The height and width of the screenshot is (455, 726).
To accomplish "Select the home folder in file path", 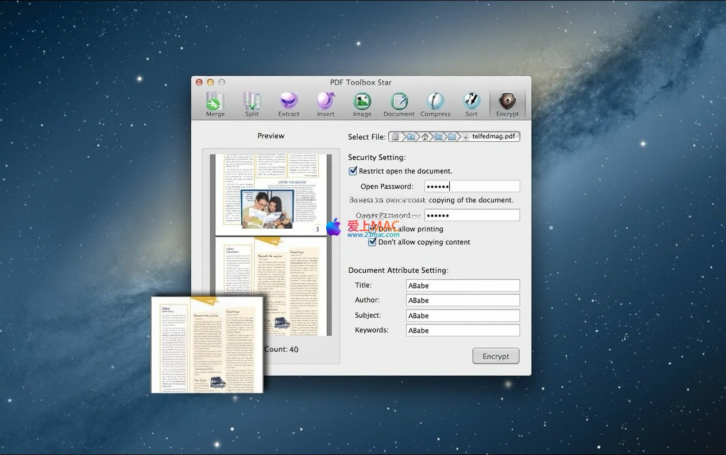I will [425, 137].
